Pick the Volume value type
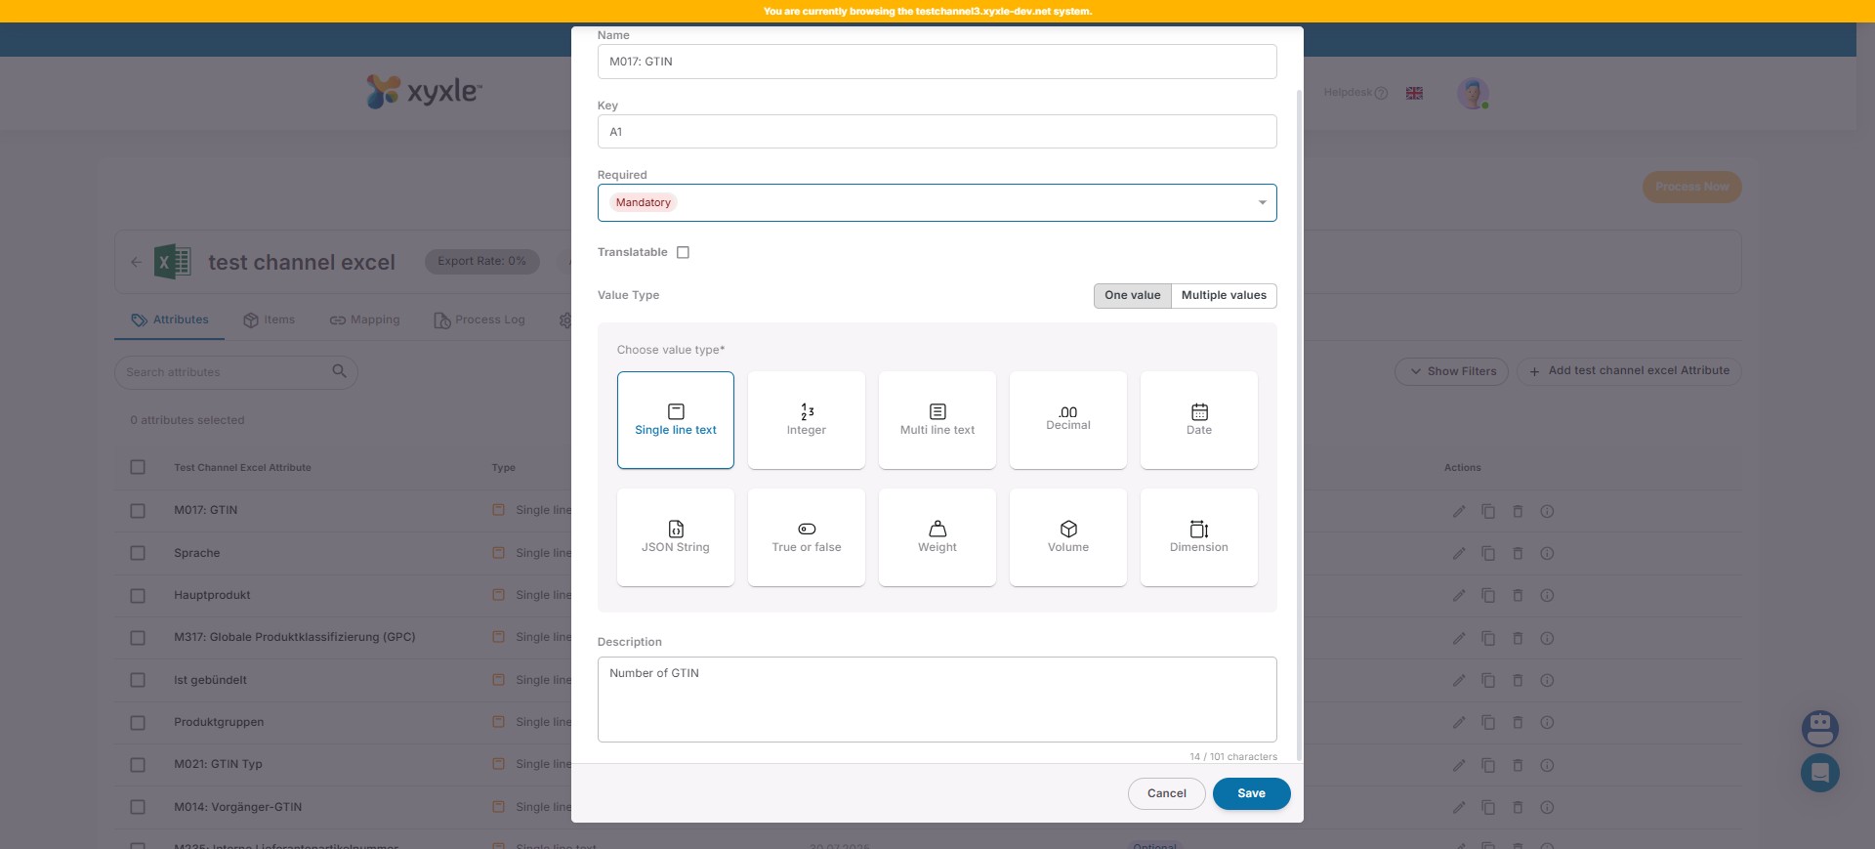Image resolution: width=1875 pixels, height=849 pixels. click(1067, 537)
